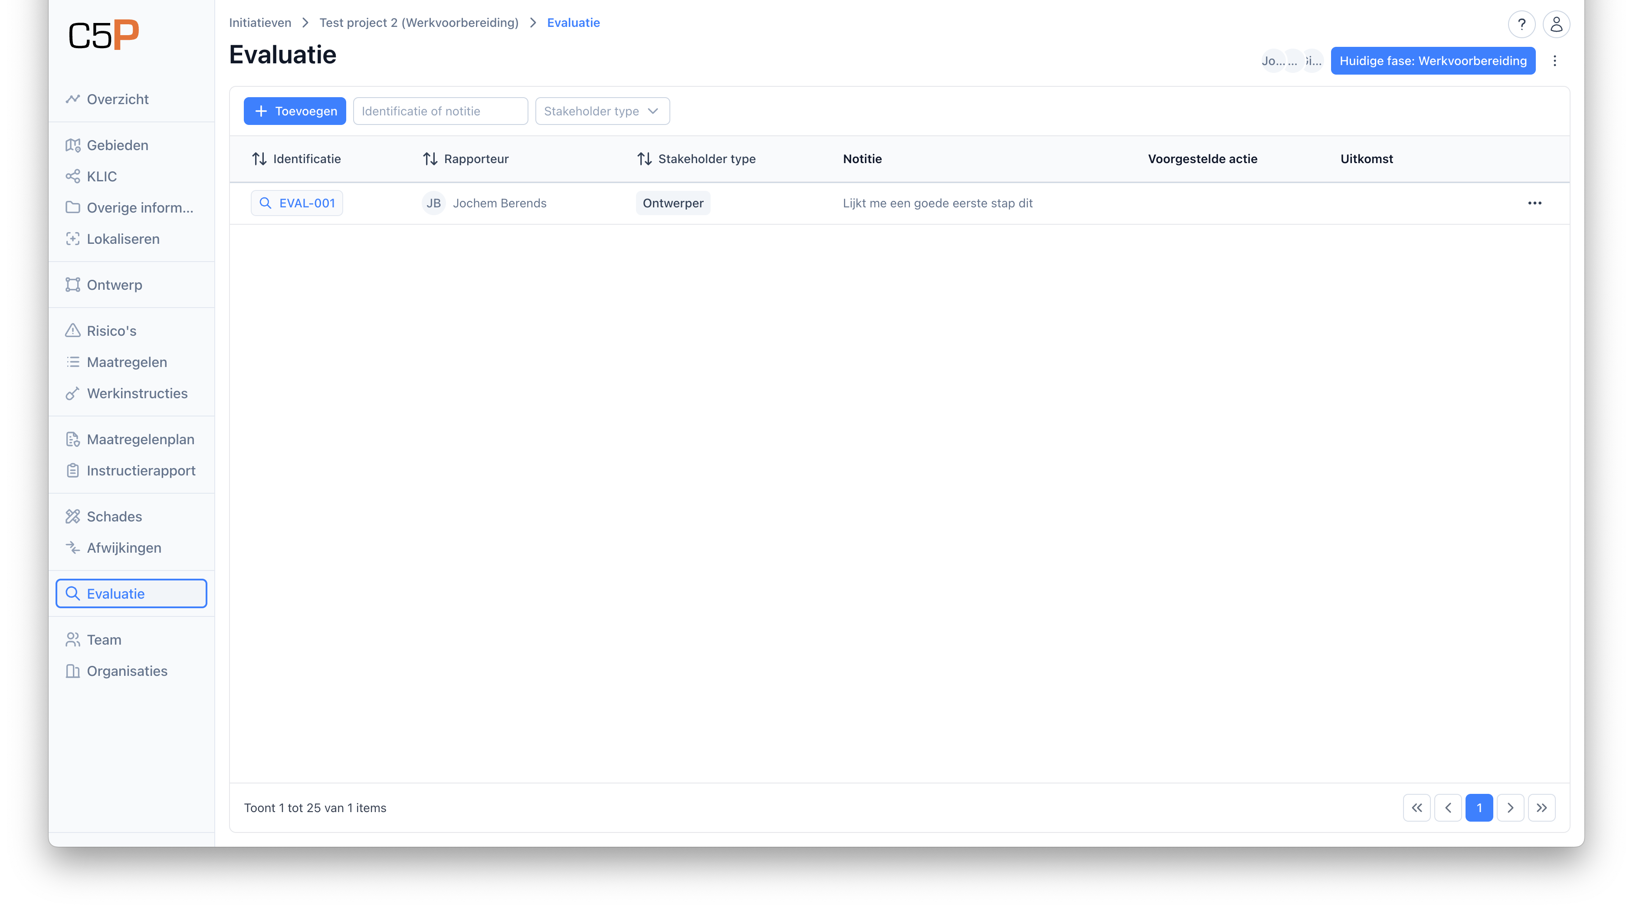Go to the last page arrow
Screen dimensions: 1633x911
coord(1541,808)
